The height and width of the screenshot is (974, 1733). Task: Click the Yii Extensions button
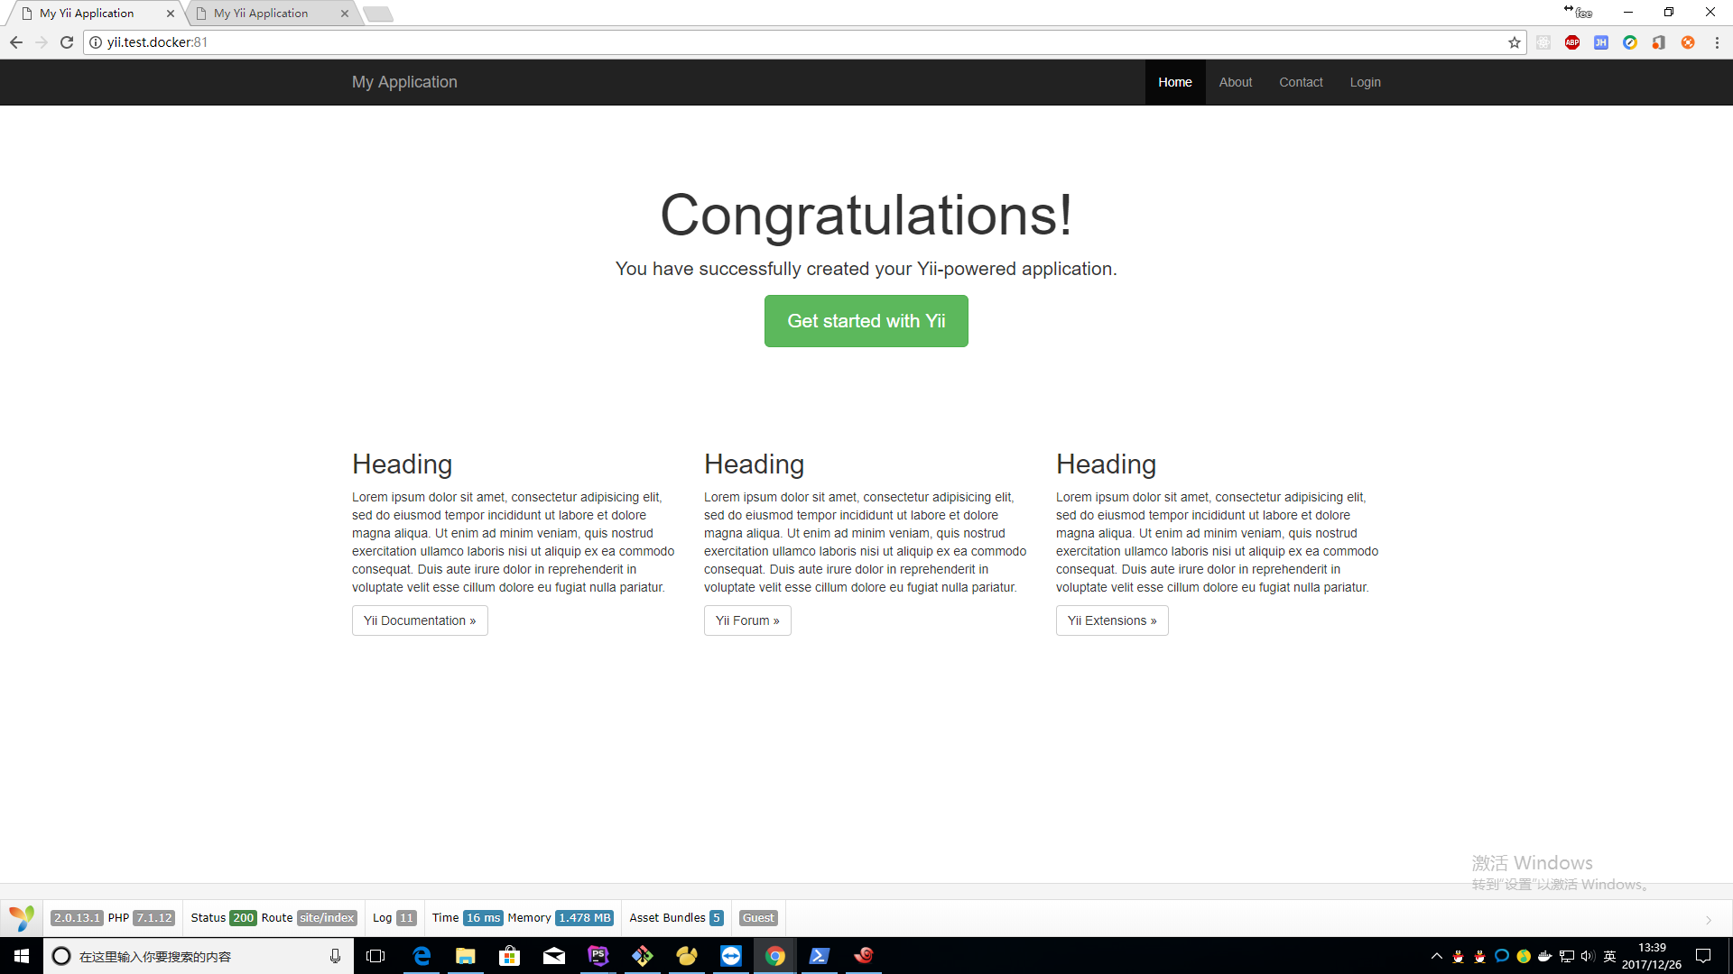point(1111,620)
